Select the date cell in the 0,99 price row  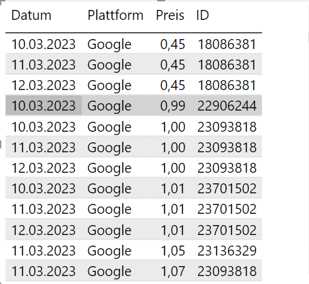coord(43,106)
